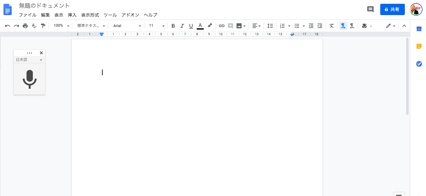Open the comment history
426x196 pixels.
[370, 9]
